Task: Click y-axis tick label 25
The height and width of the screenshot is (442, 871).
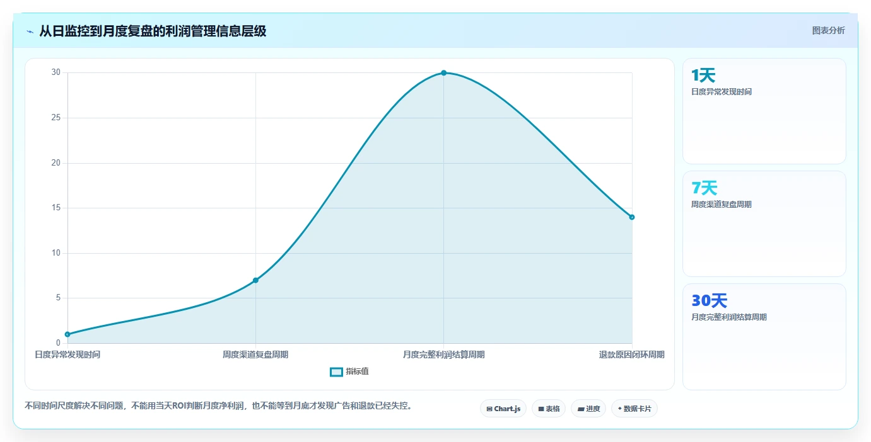Action: pos(56,118)
